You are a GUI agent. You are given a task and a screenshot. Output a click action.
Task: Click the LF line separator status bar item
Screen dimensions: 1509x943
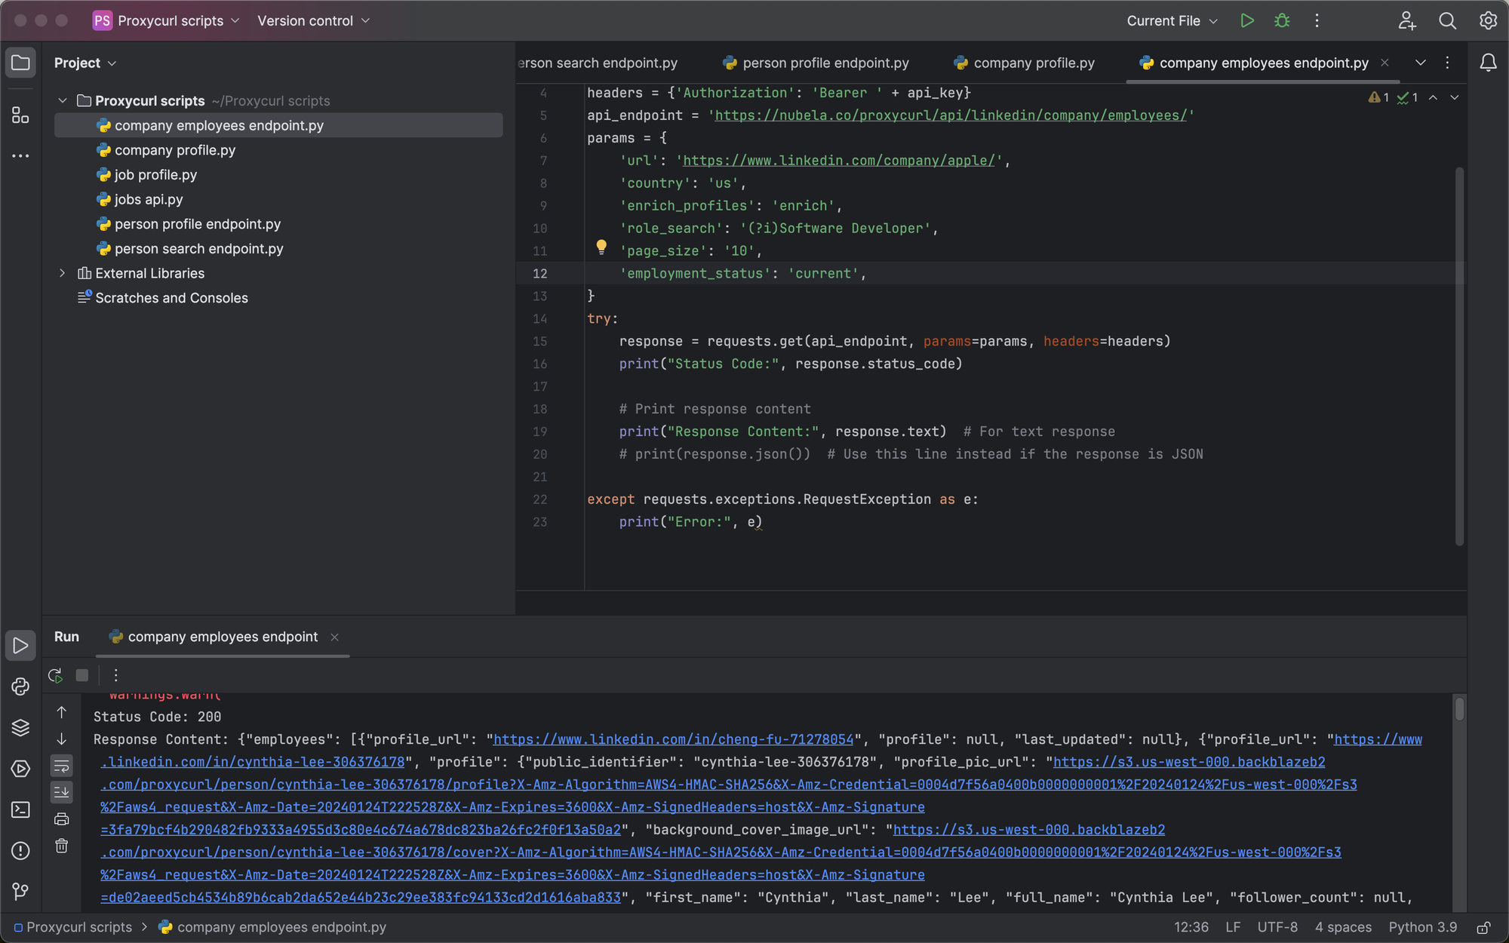coord(1233,927)
